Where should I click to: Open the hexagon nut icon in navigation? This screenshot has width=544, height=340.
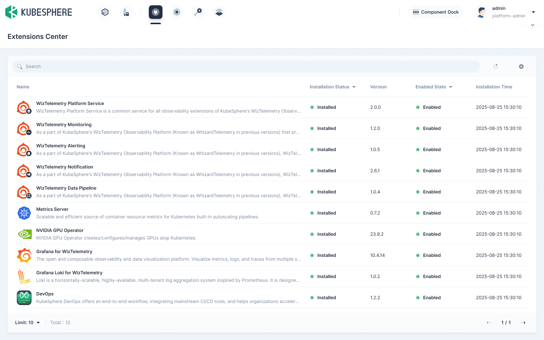tap(176, 12)
